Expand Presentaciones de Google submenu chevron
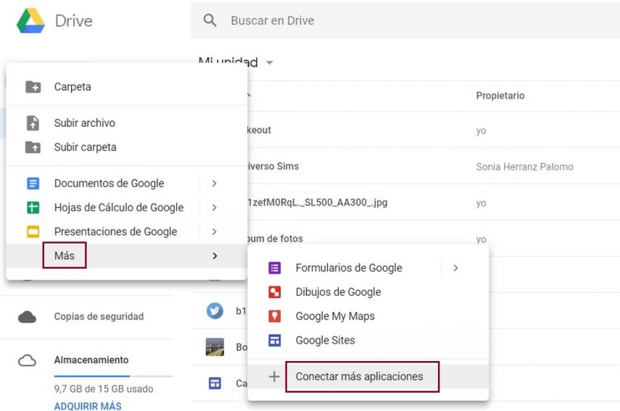 (x=215, y=231)
